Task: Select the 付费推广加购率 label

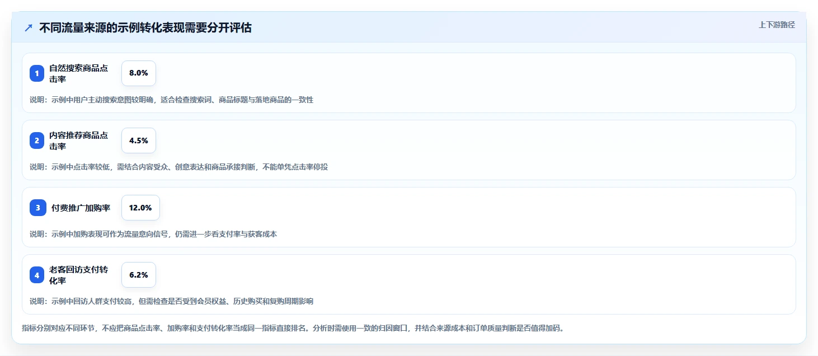Action: (81, 208)
